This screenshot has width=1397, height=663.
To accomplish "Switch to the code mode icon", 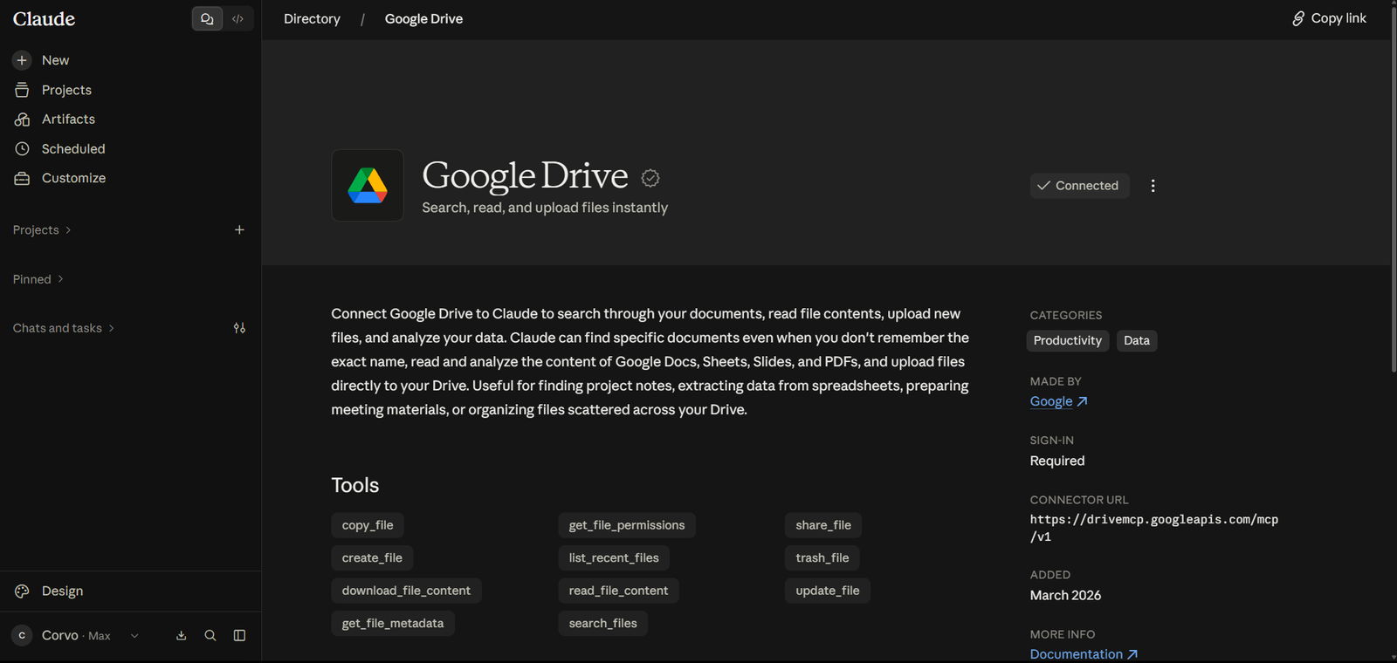I will [x=237, y=18].
